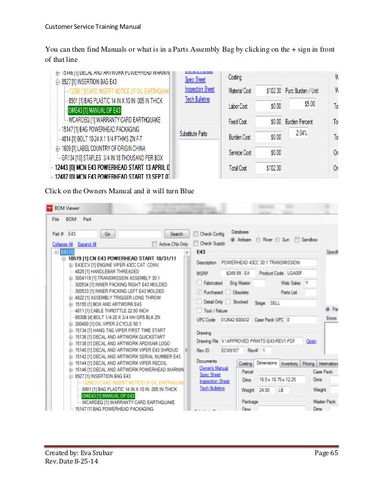Toggle the Active CNs Only checkbox
This screenshot has height=496, width=383.
(154, 244)
